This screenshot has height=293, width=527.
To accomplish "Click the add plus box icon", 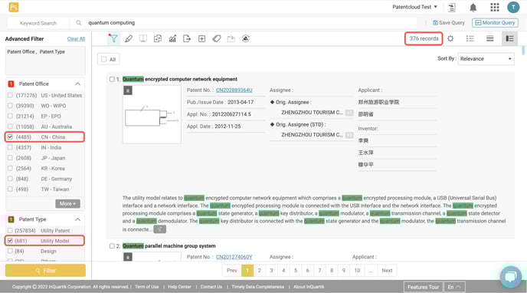I will (201, 38).
